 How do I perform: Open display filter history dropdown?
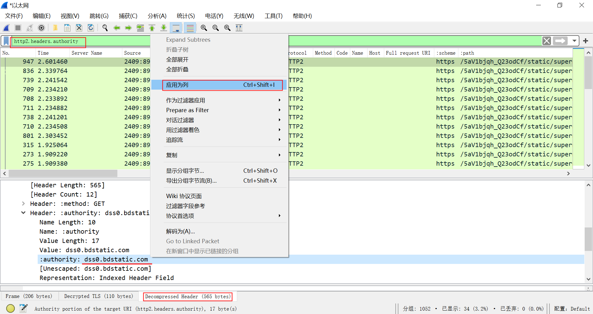574,41
